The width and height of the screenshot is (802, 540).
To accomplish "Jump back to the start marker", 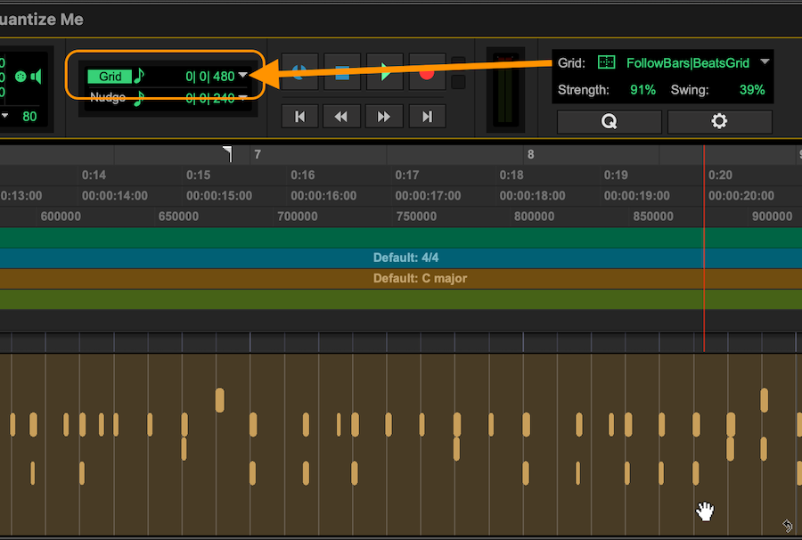I will click(x=299, y=116).
